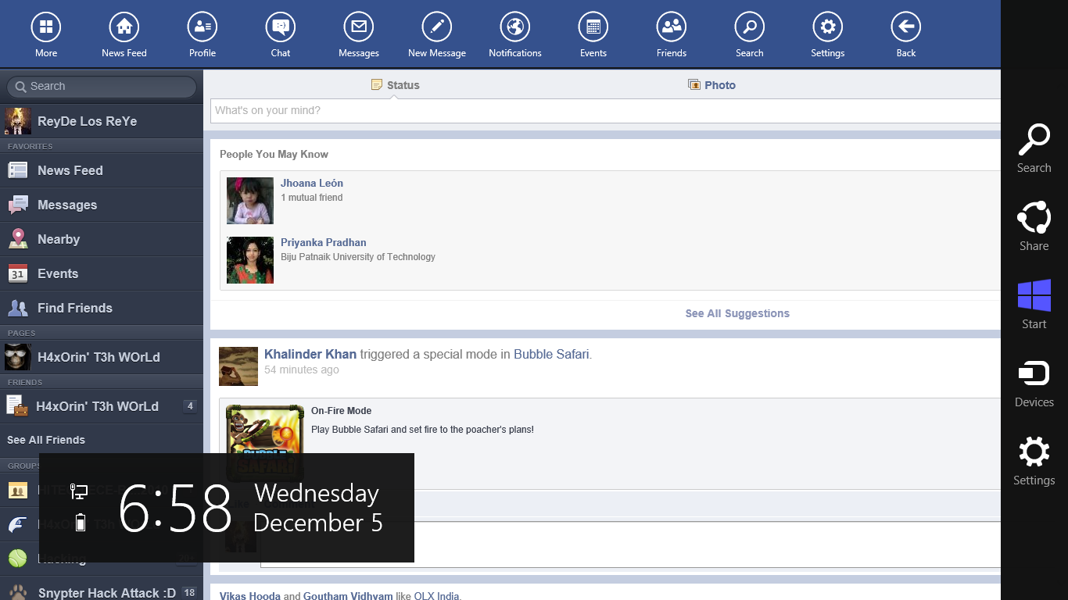Switch to the Photo tab
This screenshot has height=600, width=1068.
[711, 85]
